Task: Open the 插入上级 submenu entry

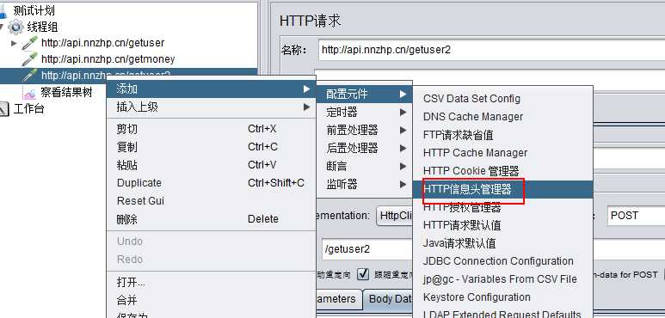Action: [212, 107]
